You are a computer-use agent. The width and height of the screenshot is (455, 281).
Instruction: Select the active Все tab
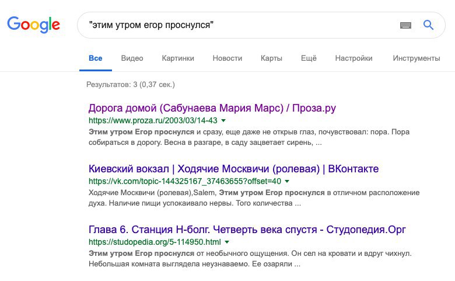pos(96,58)
